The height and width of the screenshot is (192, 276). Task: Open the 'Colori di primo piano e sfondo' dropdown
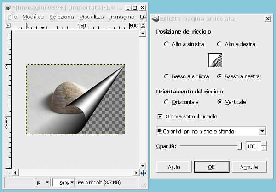coord(211,131)
